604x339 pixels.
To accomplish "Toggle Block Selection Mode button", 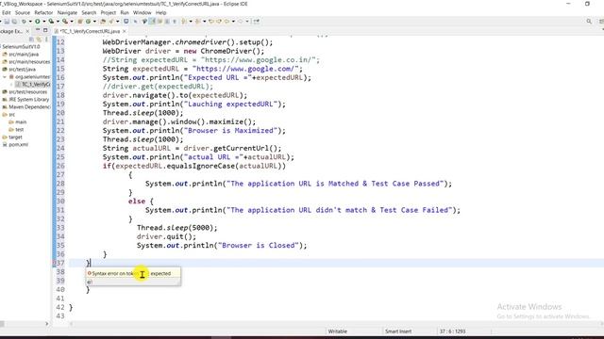I will (x=167, y=22).
